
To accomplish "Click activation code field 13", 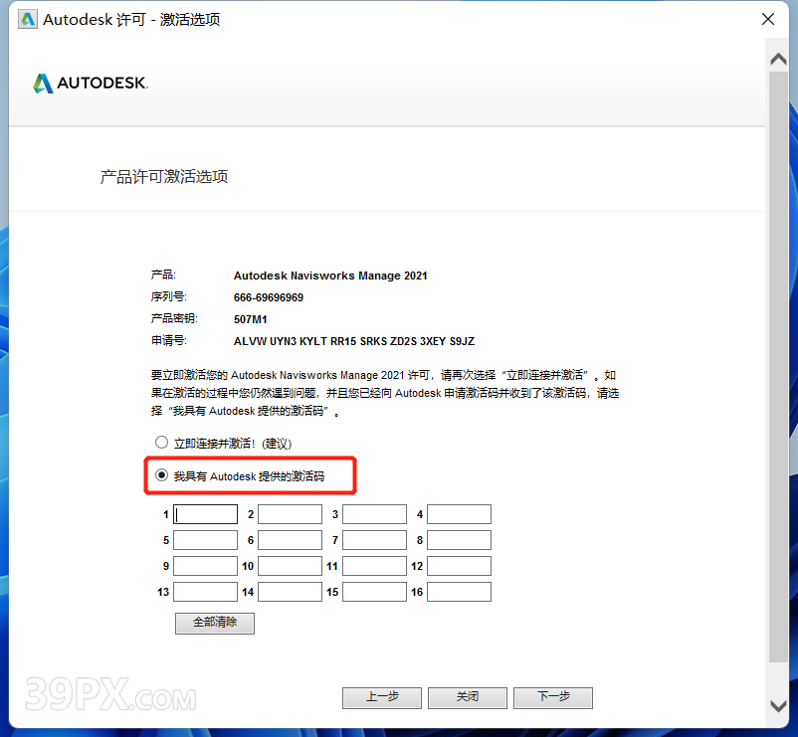I will point(205,592).
